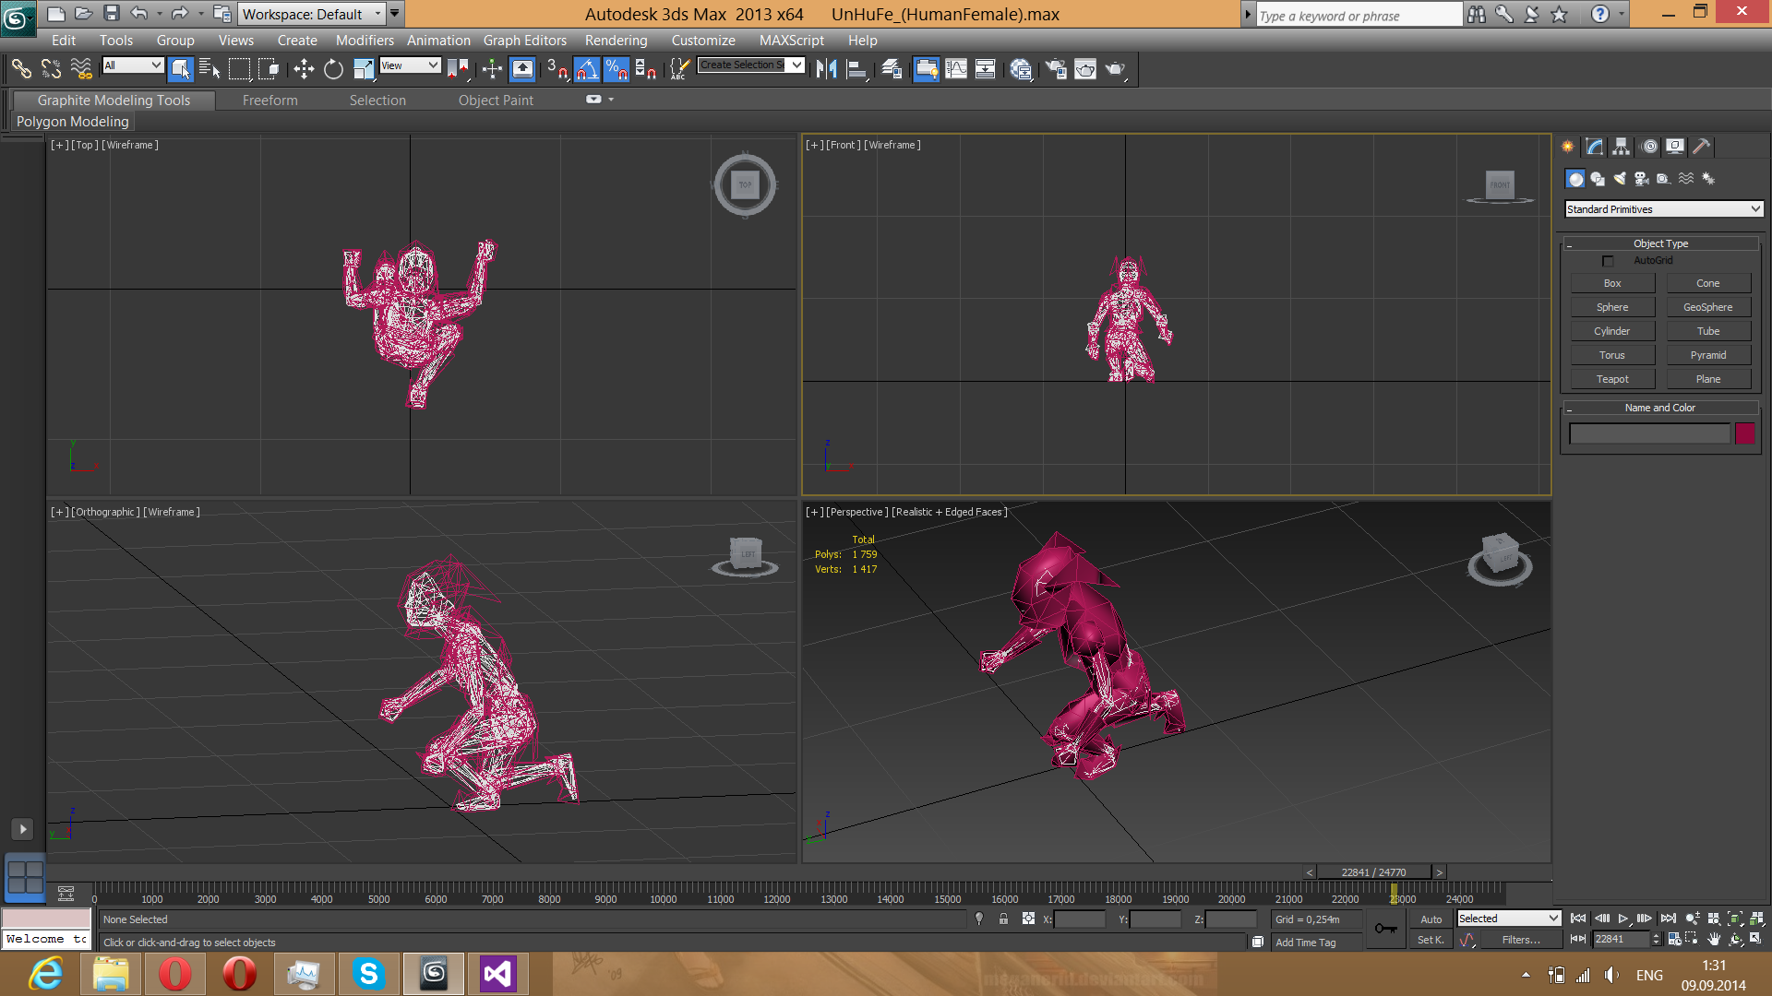Click the Teapot primitive button
This screenshot has width=1772, height=996.
point(1611,379)
